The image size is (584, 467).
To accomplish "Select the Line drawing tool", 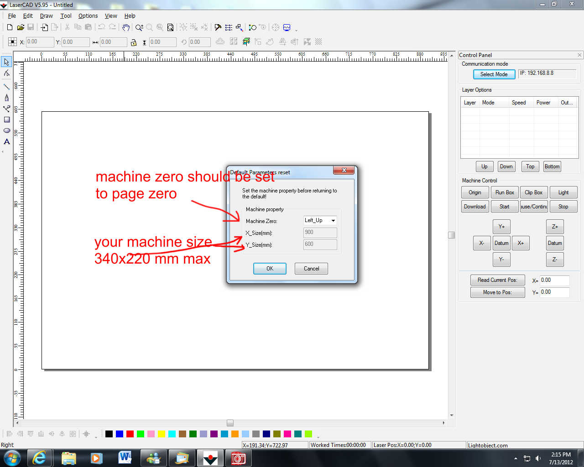I will (7, 87).
